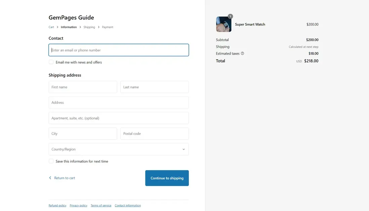Click the quantity badge on the product image
Image resolution: width=369 pixels, height=211 pixels.
(x=230, y=16)
